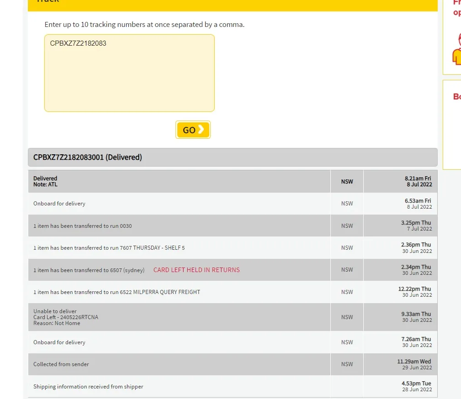Click NSW cell in the Delivered row
This screenshot has height=399, width=461.
point(347,181)
